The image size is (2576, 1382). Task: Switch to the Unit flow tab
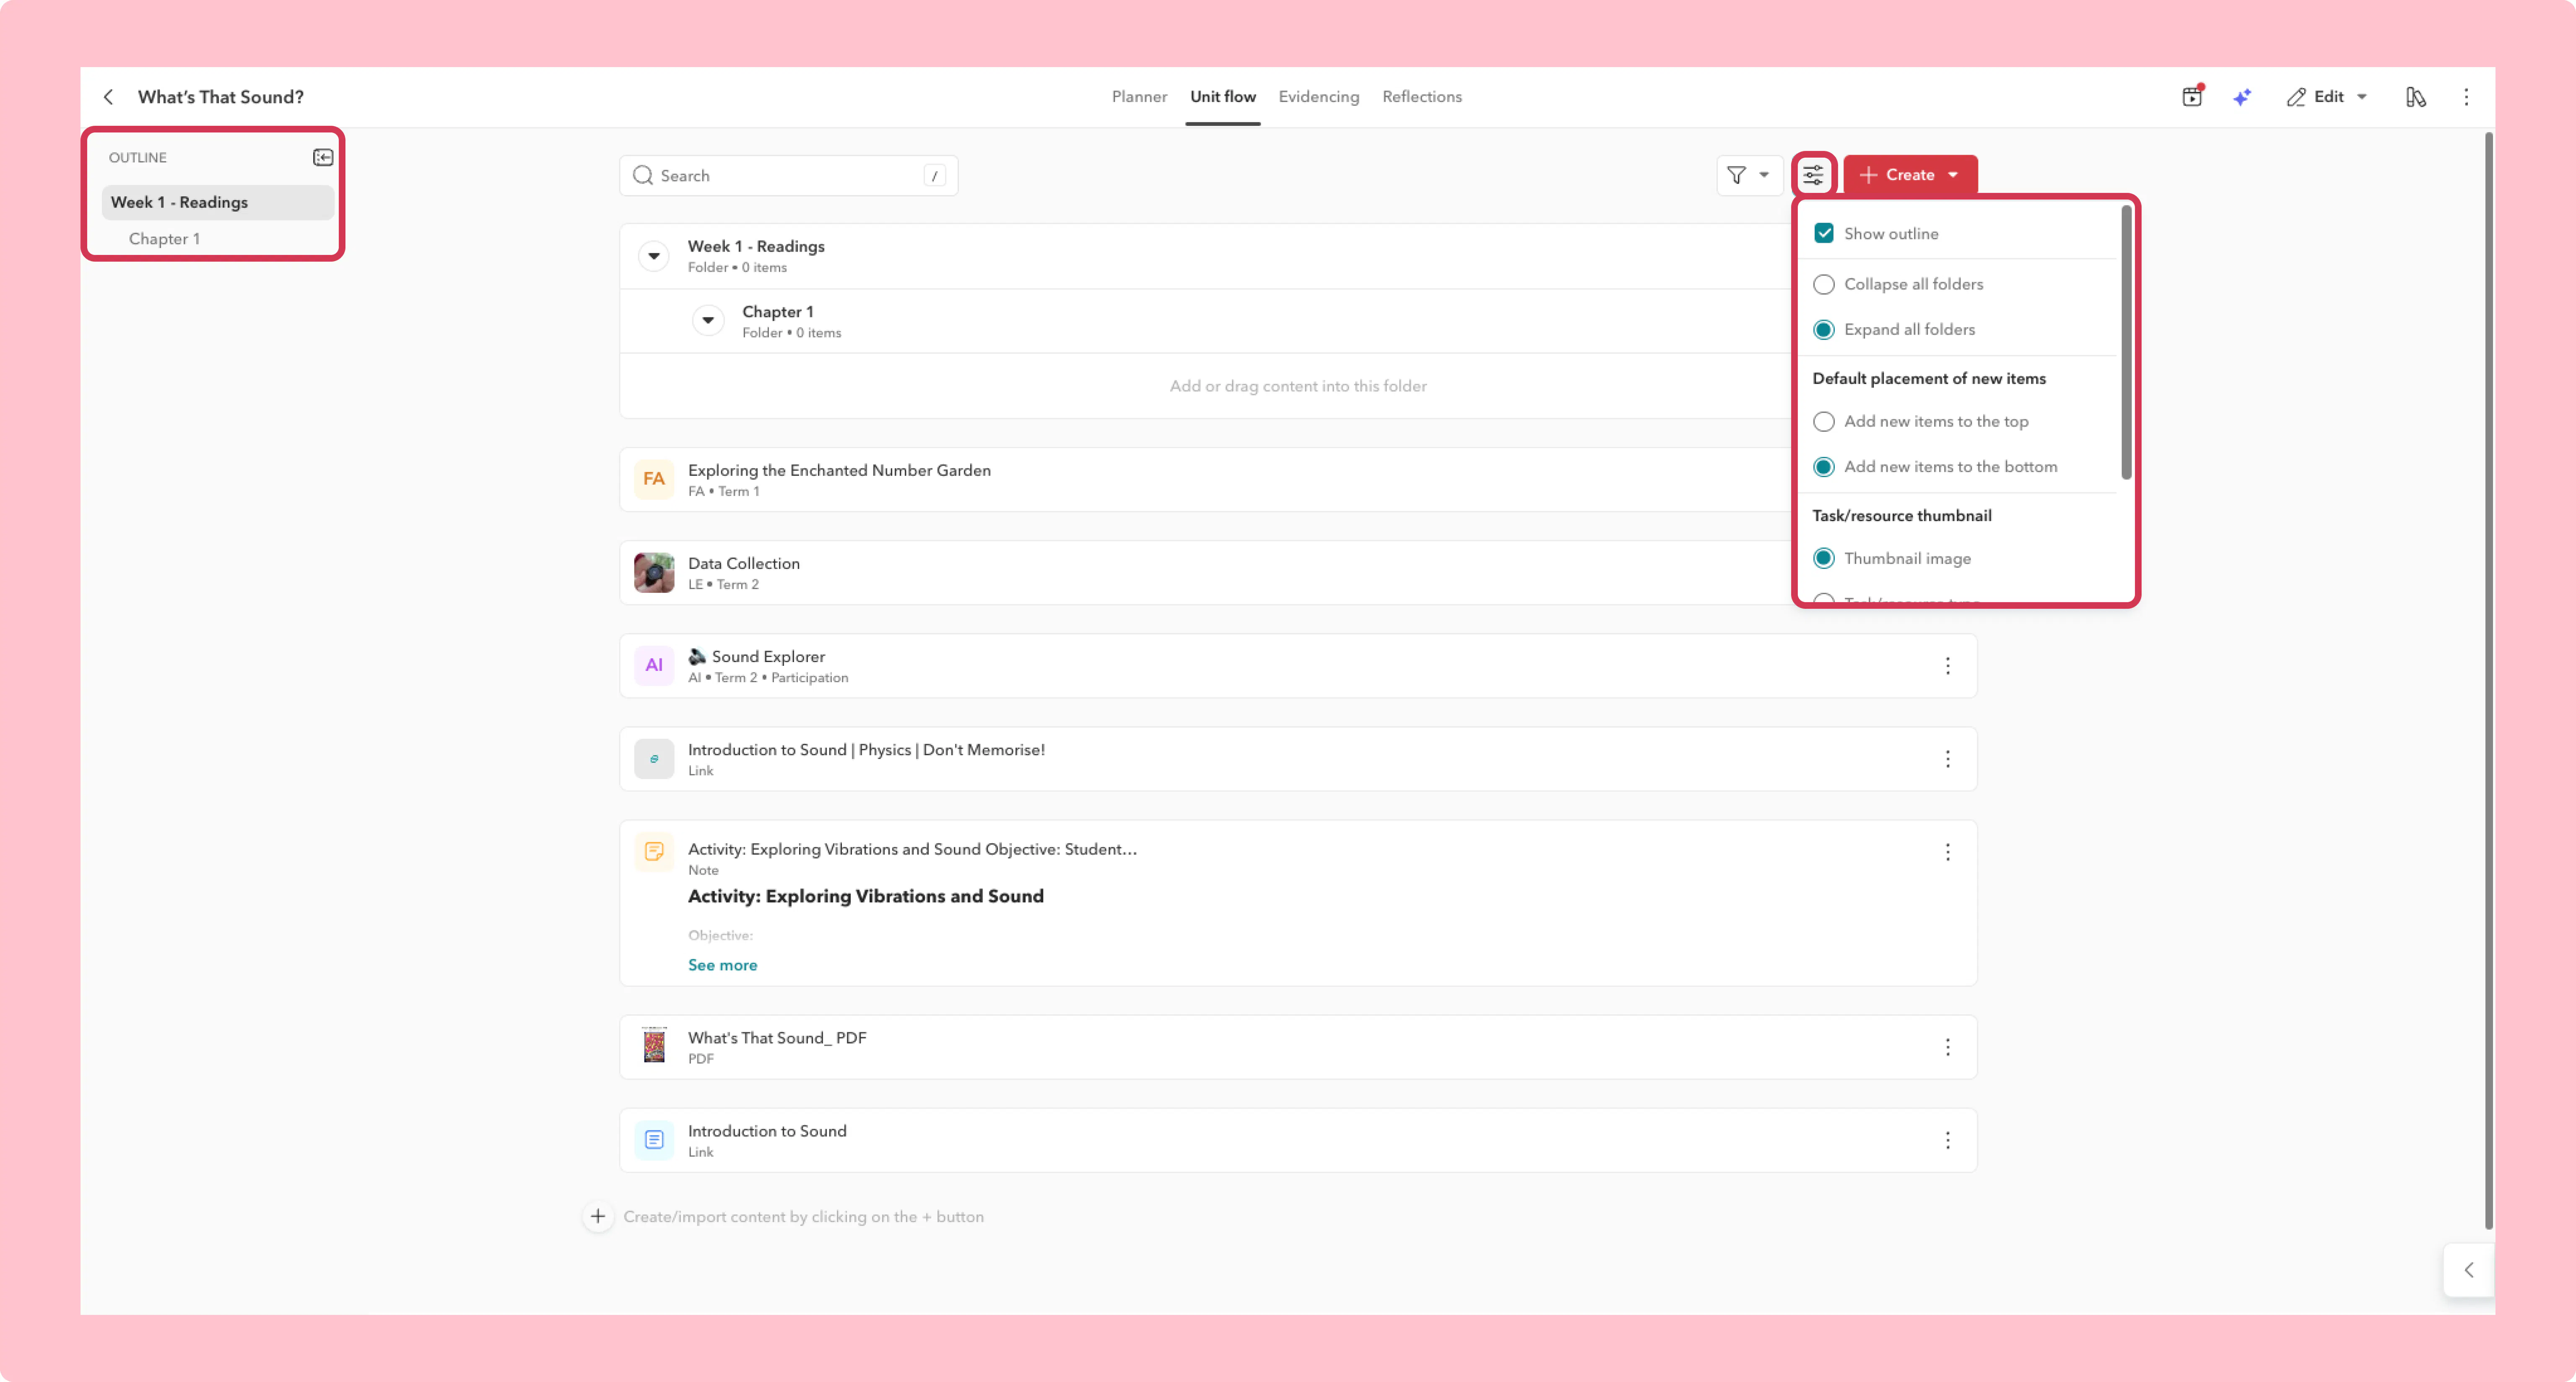(1222, 97)
